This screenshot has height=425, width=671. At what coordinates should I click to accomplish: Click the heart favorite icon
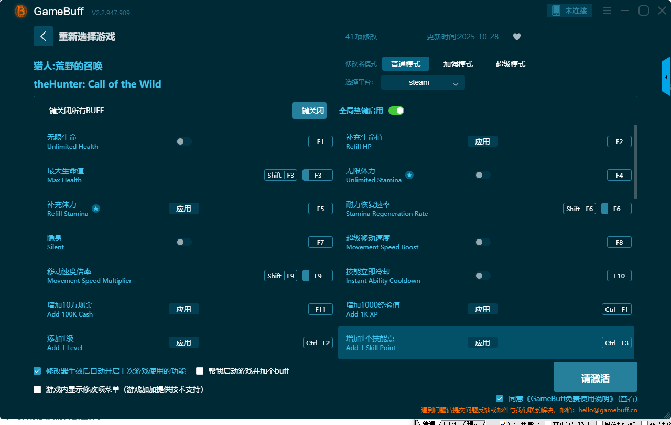516,37
